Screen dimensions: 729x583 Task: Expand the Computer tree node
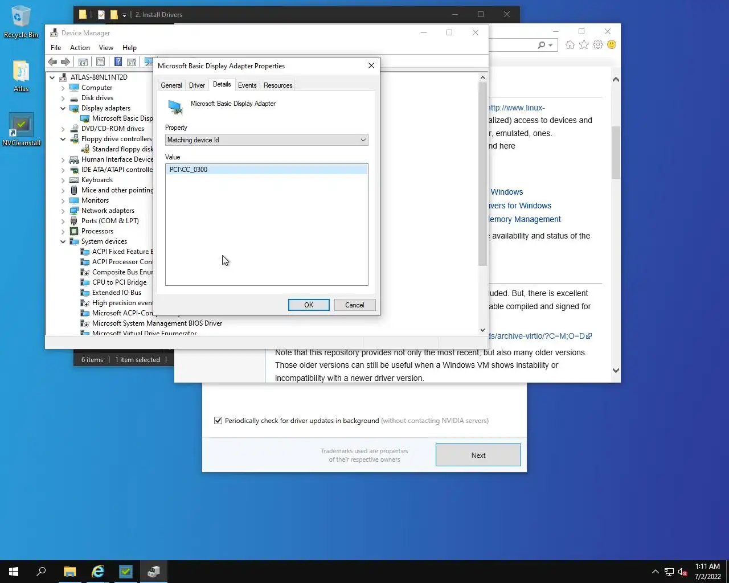click(63, 88)
